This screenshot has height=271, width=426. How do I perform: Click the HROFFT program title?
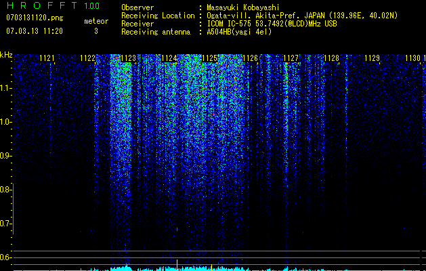click(x=42, y=5)
